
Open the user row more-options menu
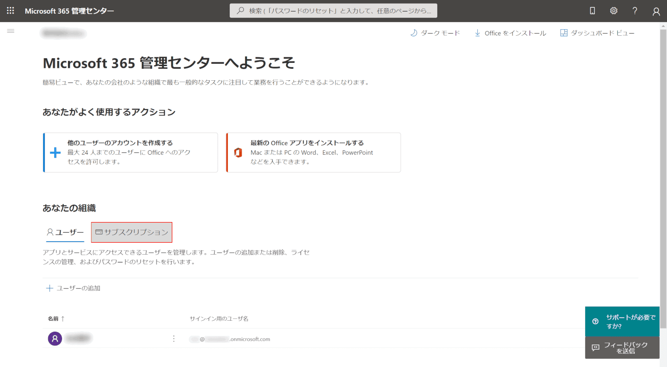(x=174, y=339)
